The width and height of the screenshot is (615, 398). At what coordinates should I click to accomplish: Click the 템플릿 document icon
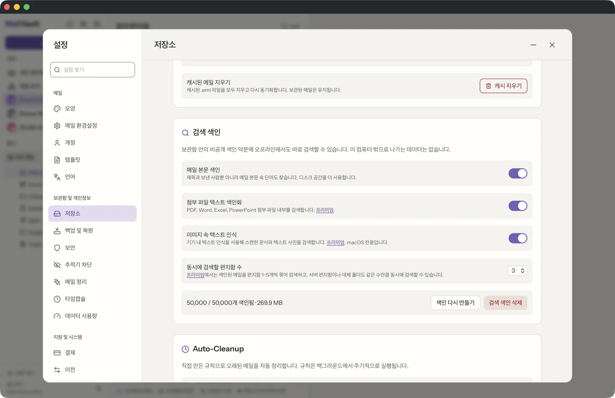coord(57,160)
